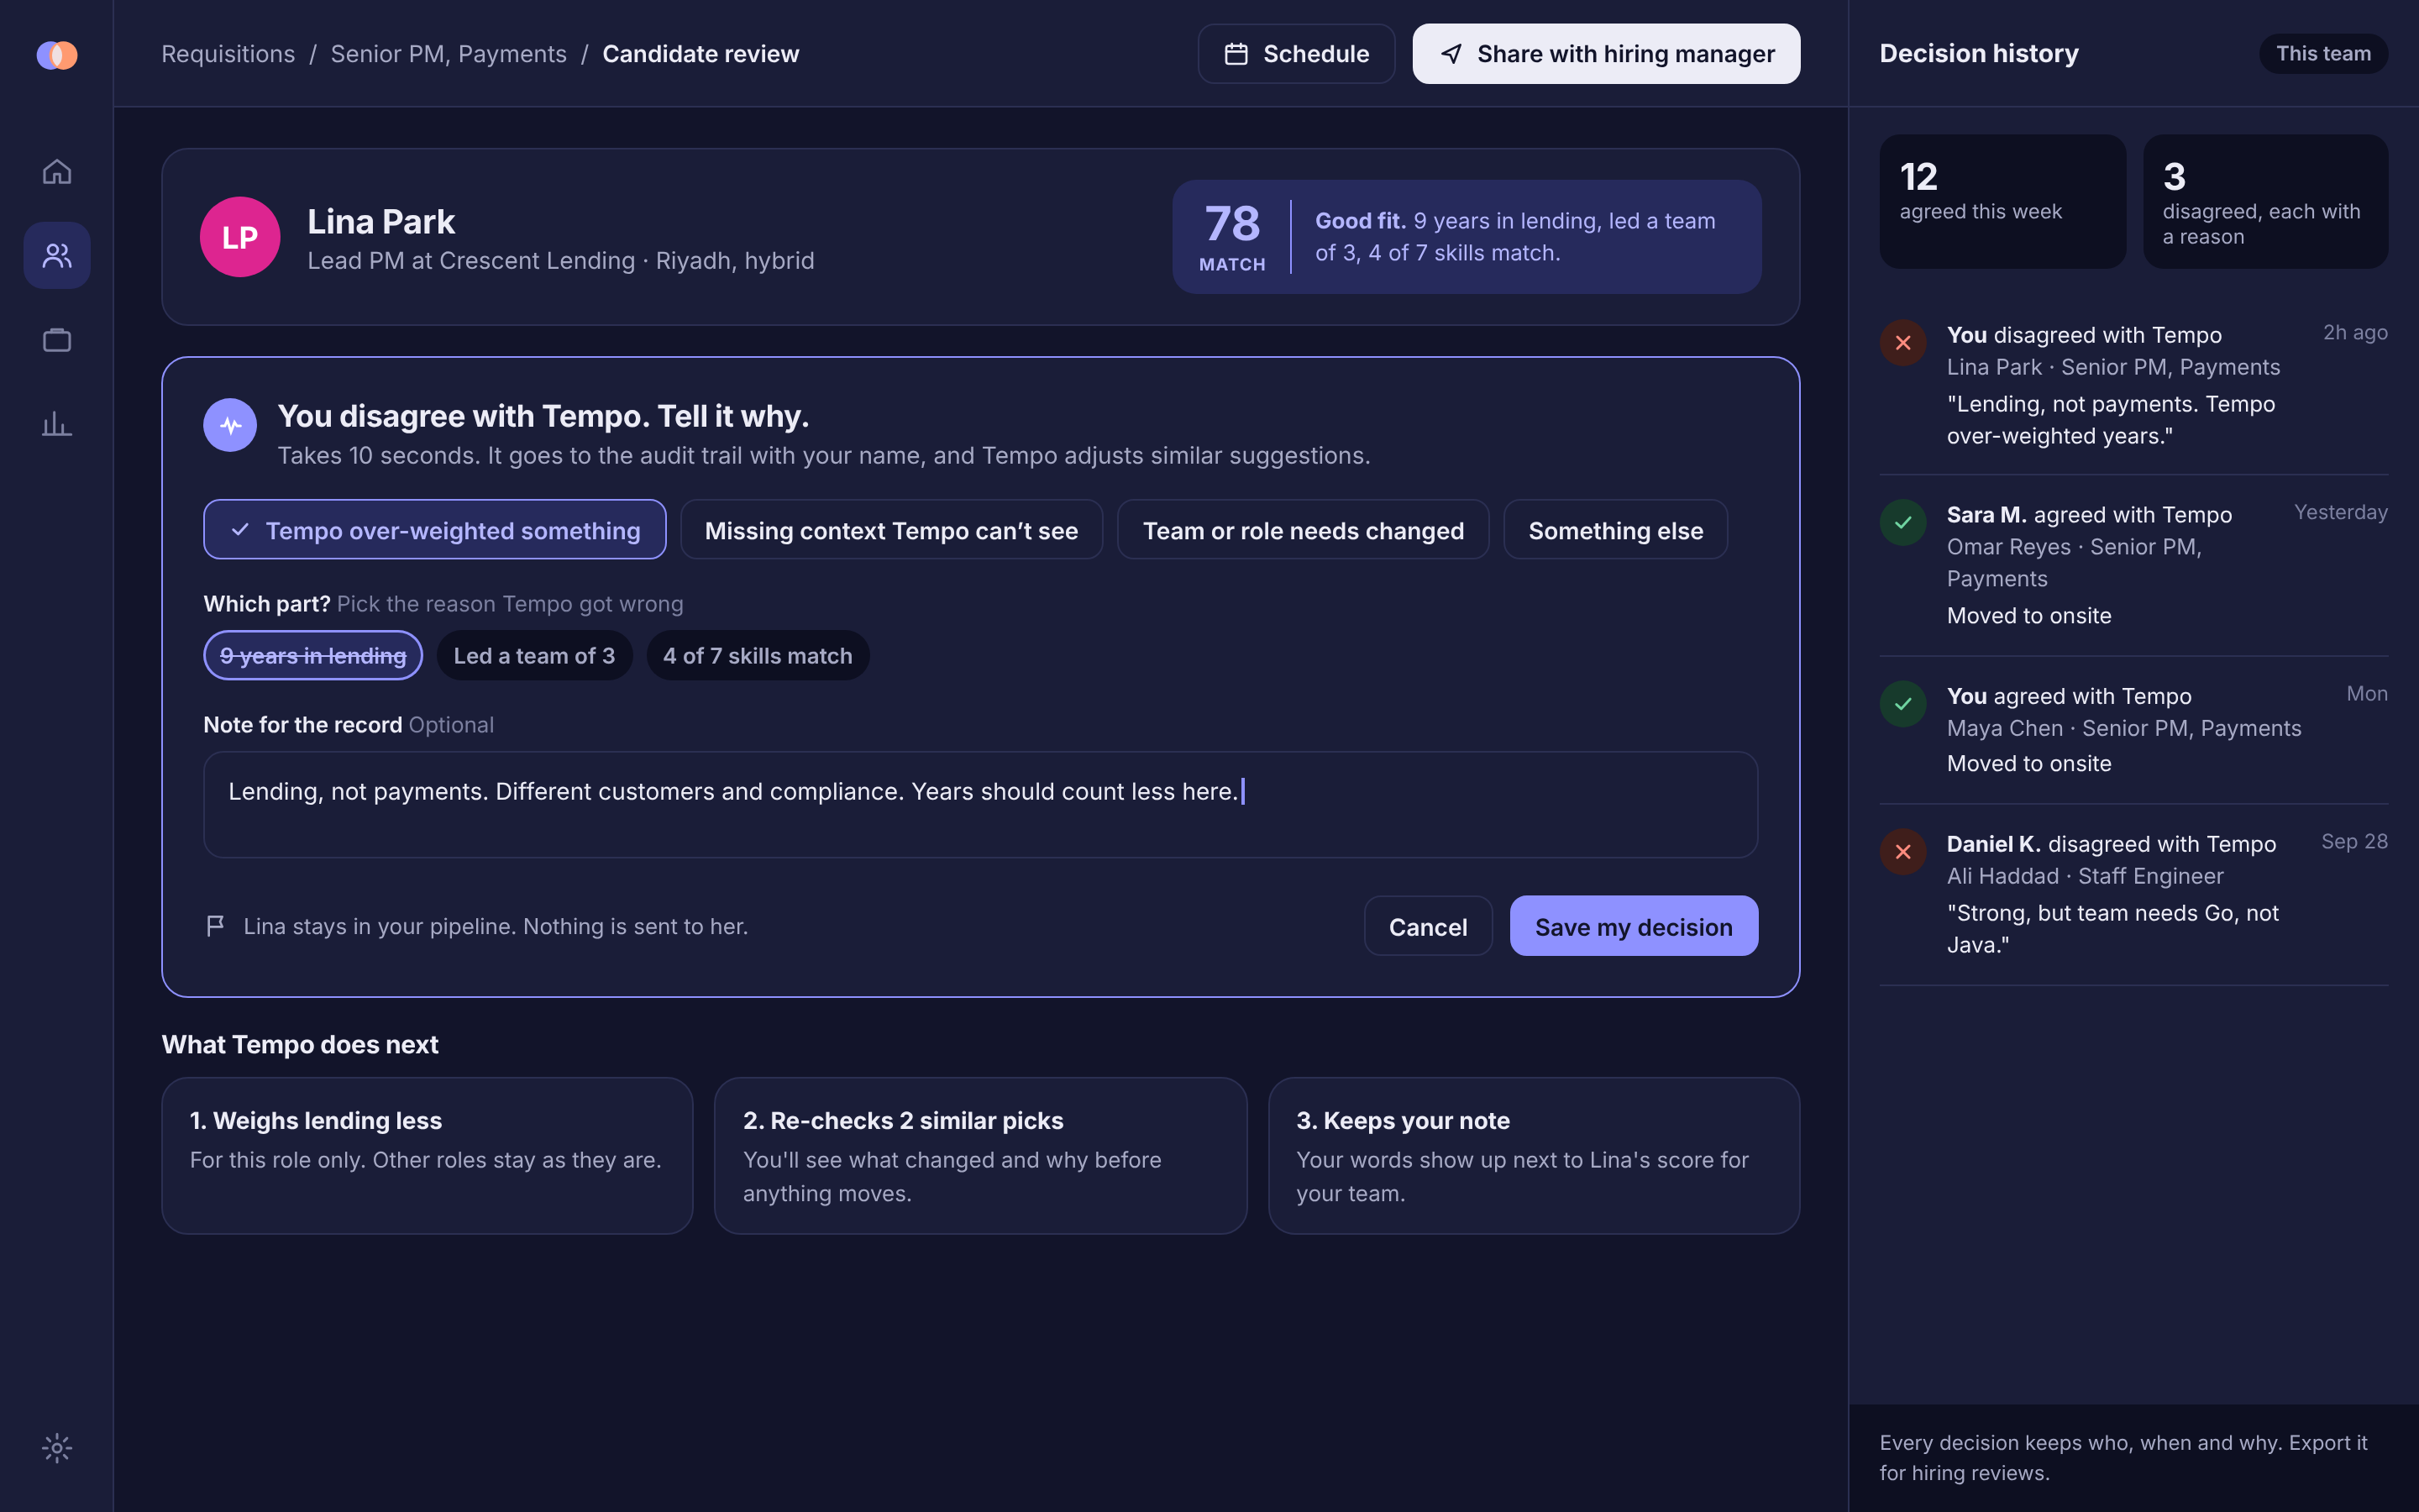2419x1512 pixels.
Task: Go to Requisitions breadcrumb
Action: tap(228, 54)
